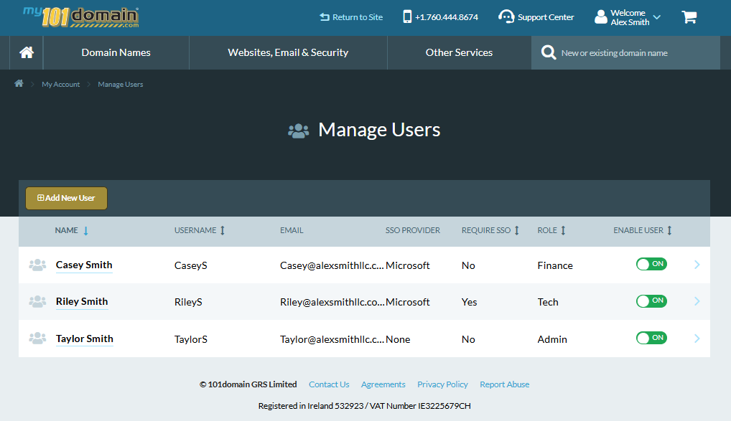
Task: Click the Support Center headset icon
Action: (x=507, y=16)
